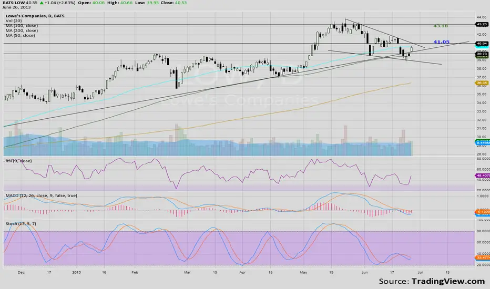Click the 32.00 price axis label

point(481,120)
